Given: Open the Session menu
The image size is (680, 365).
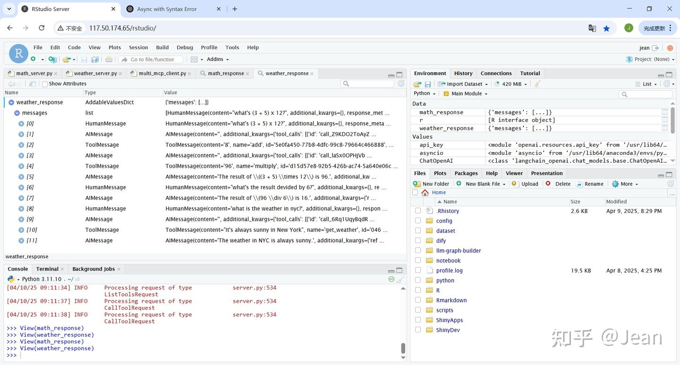Looking at the screenshot, I should click(x=138, y=47).
